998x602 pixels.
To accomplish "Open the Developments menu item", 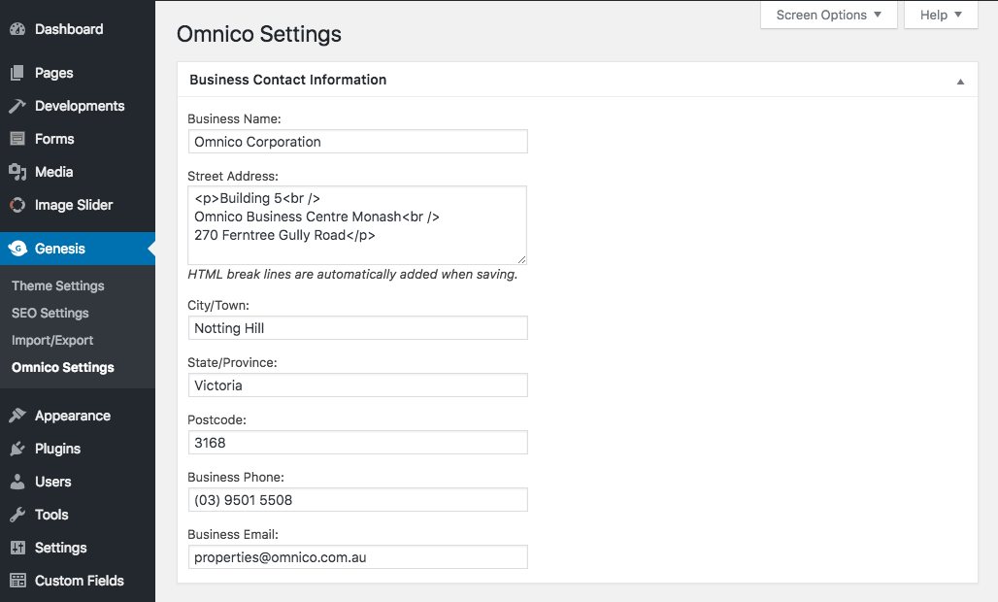I will (x=78, y=106).
